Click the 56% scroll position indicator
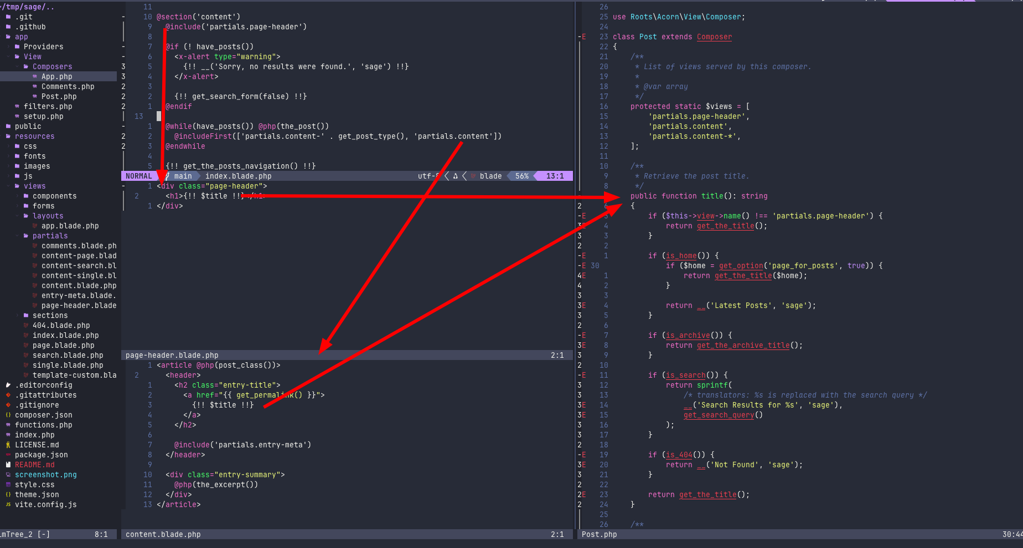1023x548 pixels. [521, 176]
